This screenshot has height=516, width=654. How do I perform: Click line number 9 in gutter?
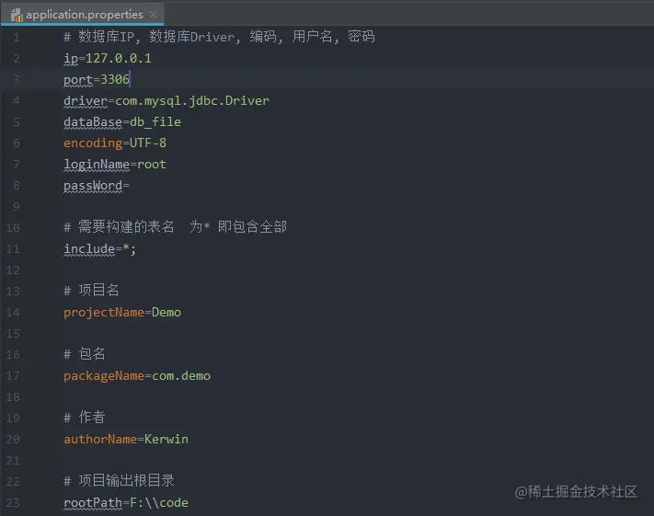point(17,206)
